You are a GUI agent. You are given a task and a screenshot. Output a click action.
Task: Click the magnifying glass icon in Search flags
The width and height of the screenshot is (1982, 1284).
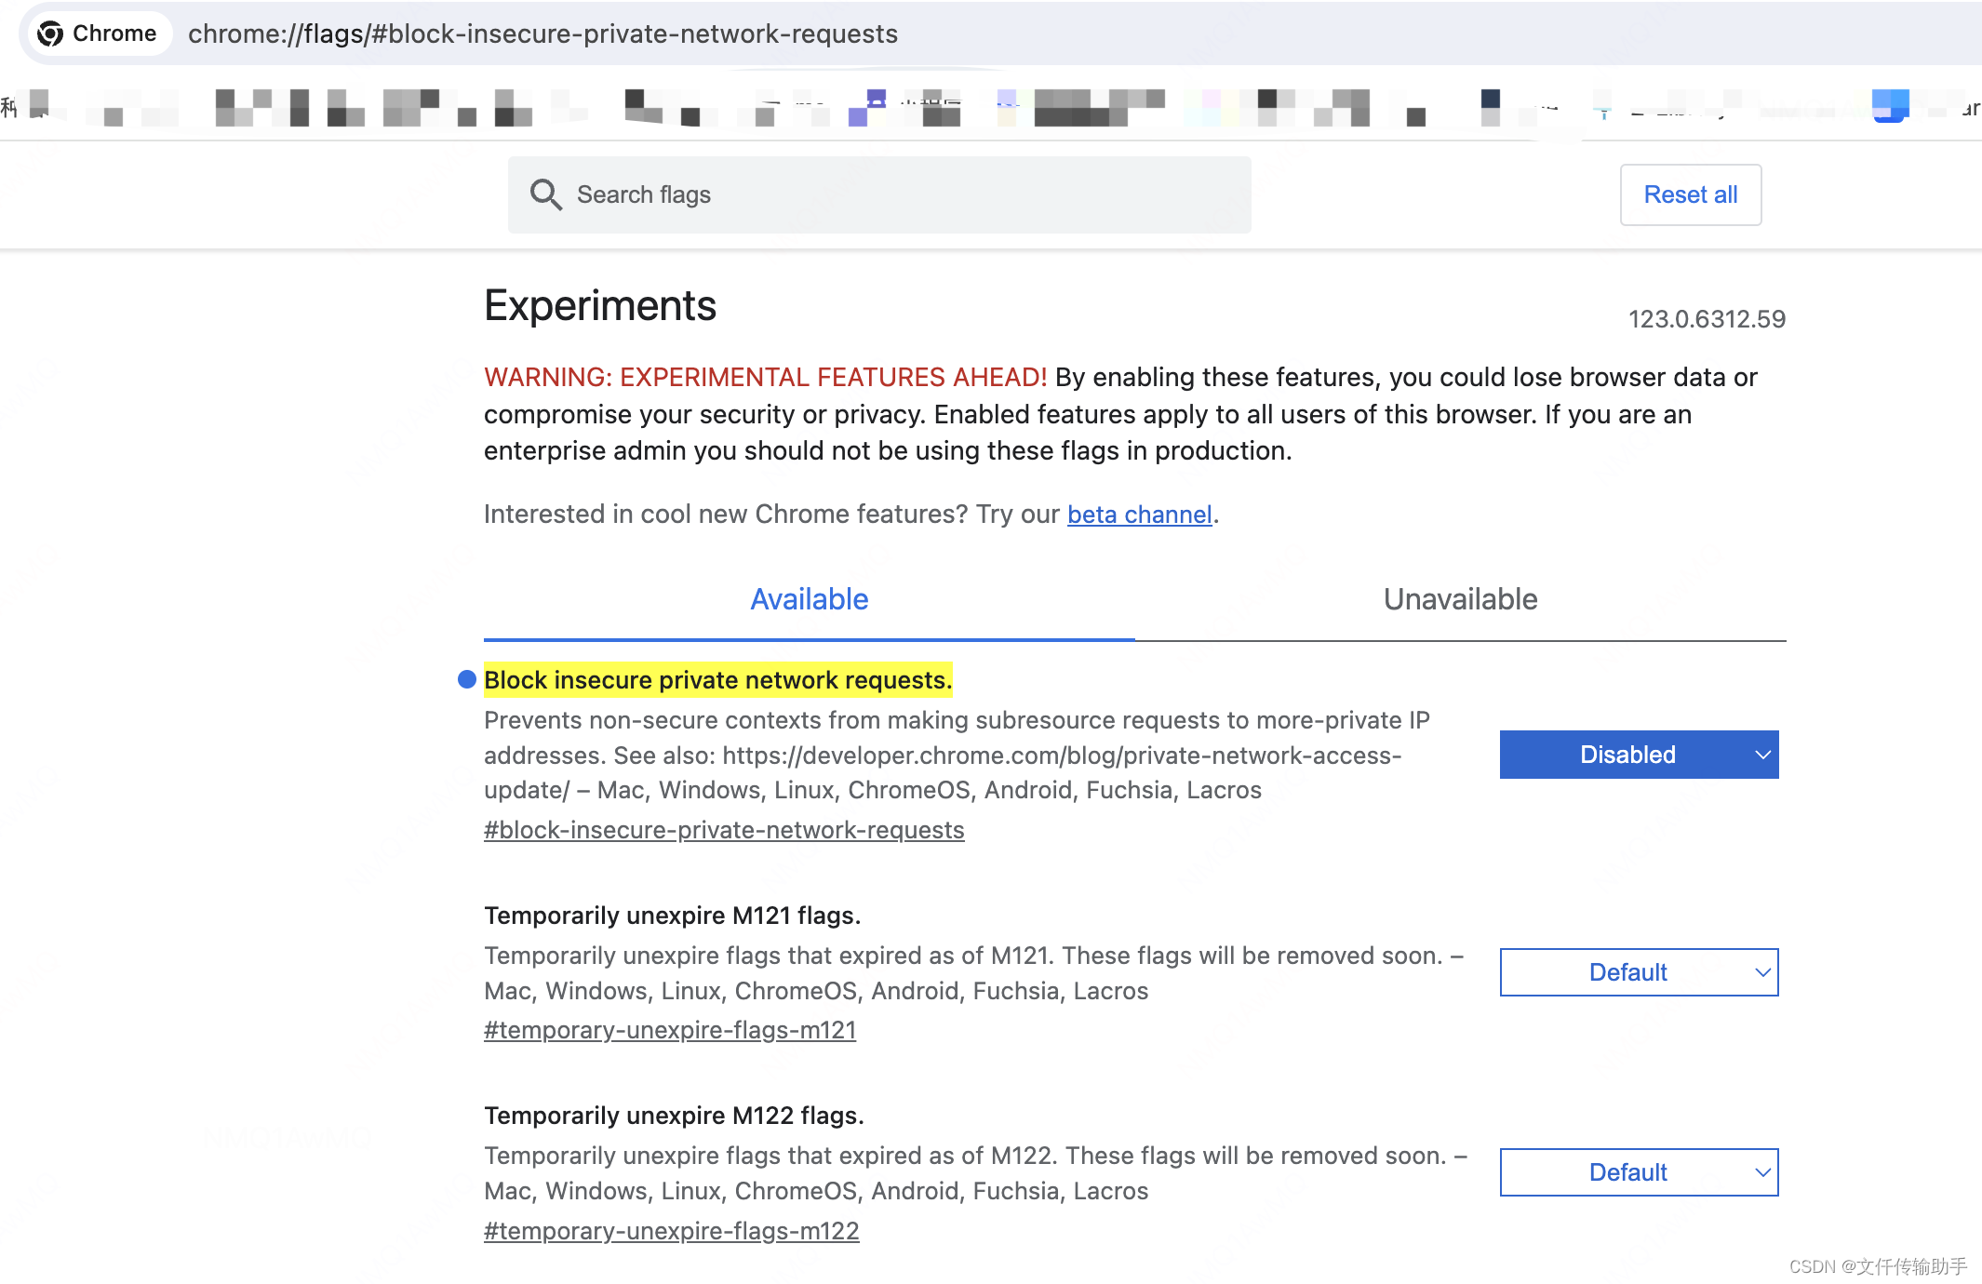click(547, 194)
